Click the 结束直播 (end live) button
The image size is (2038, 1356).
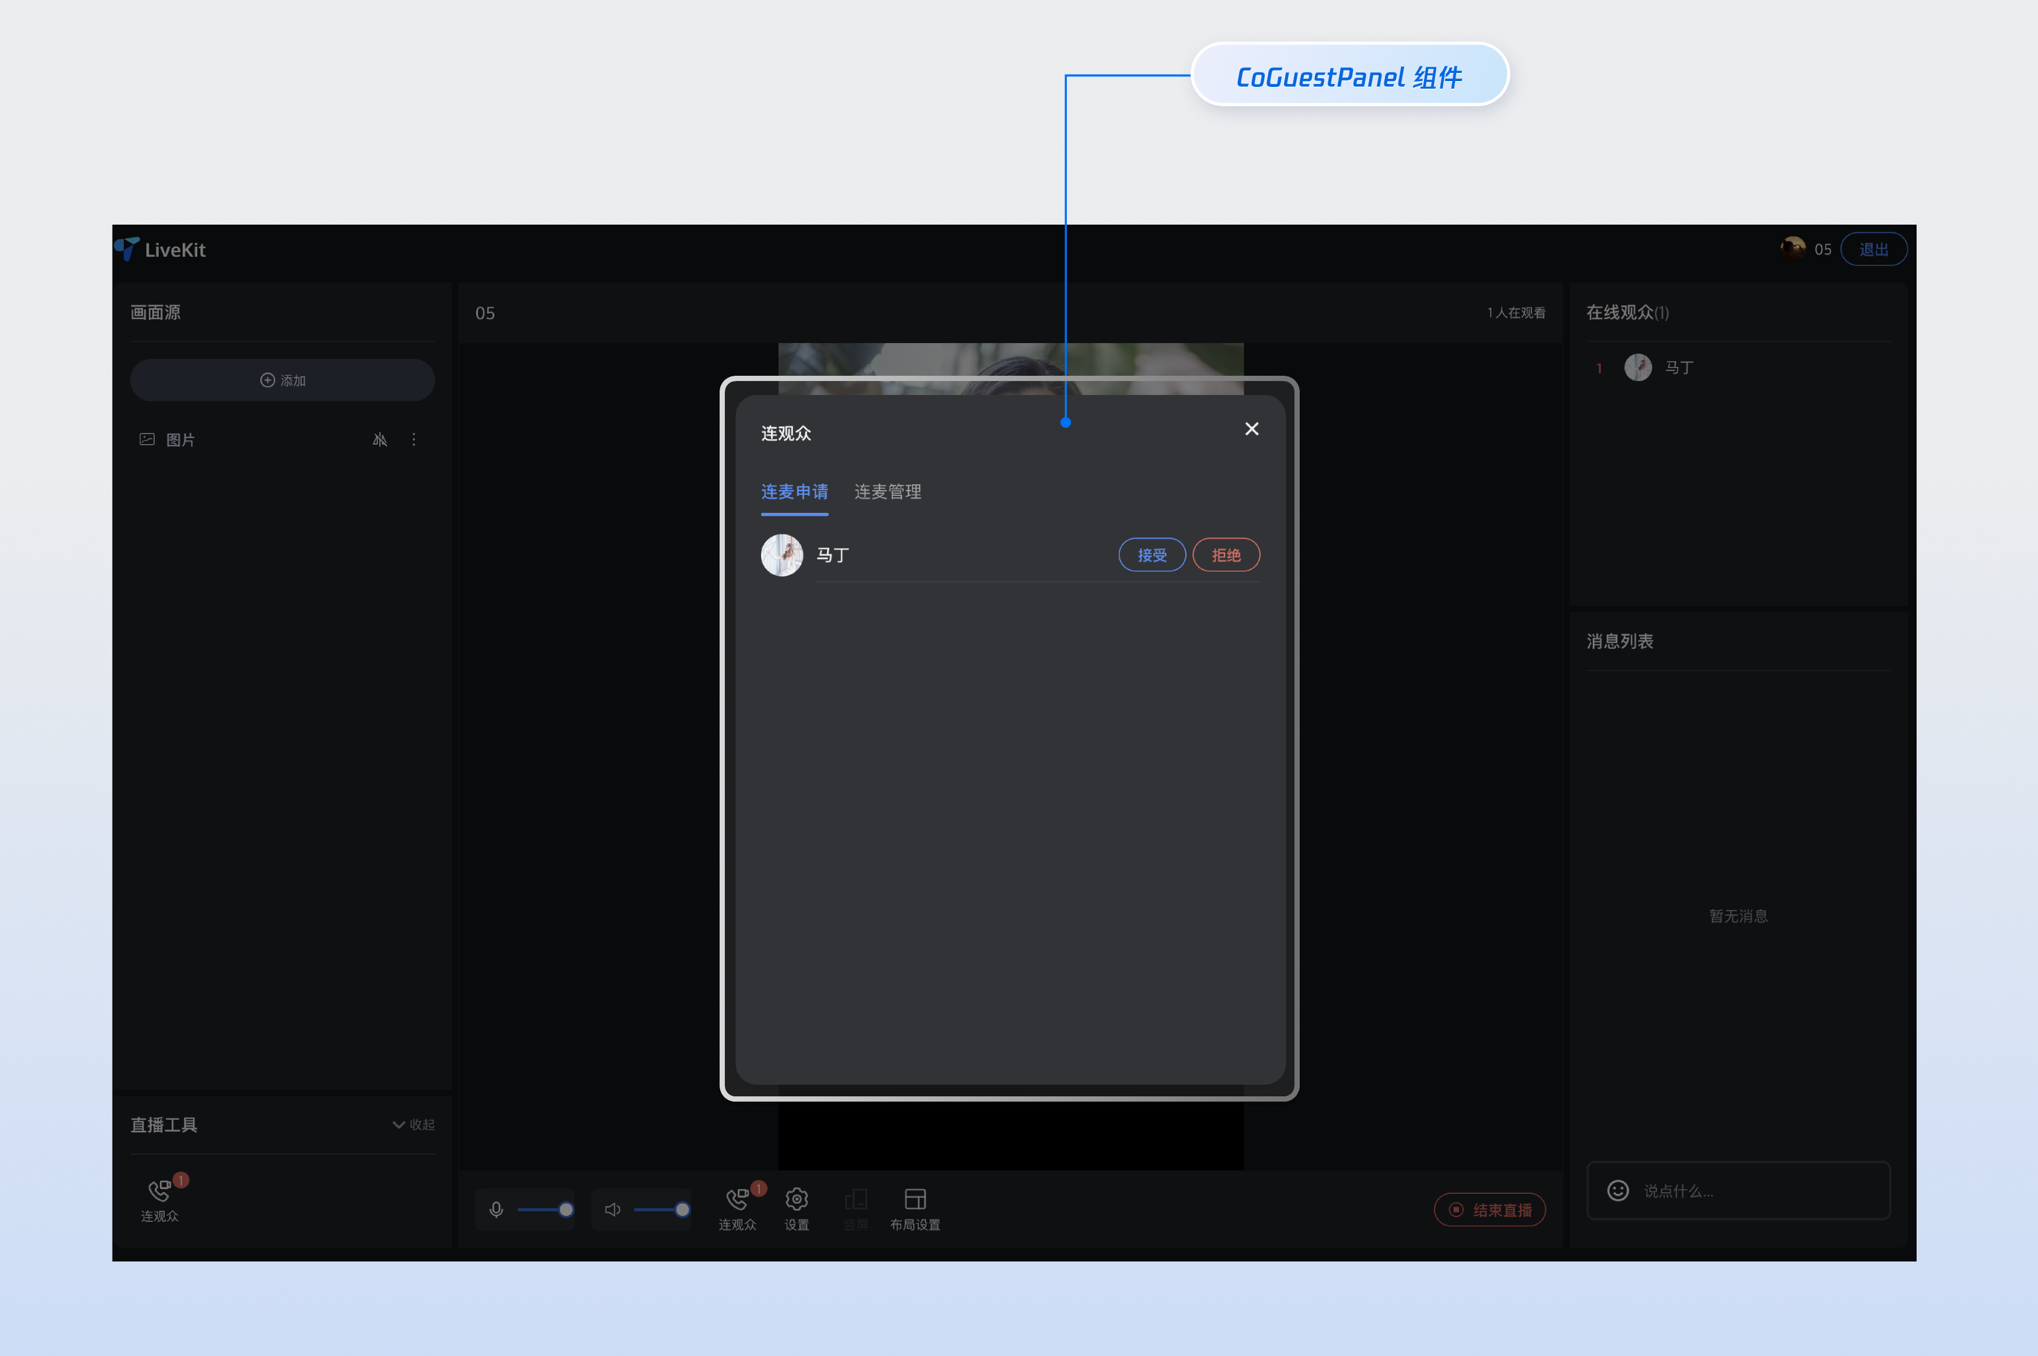pos(1489,1210)
